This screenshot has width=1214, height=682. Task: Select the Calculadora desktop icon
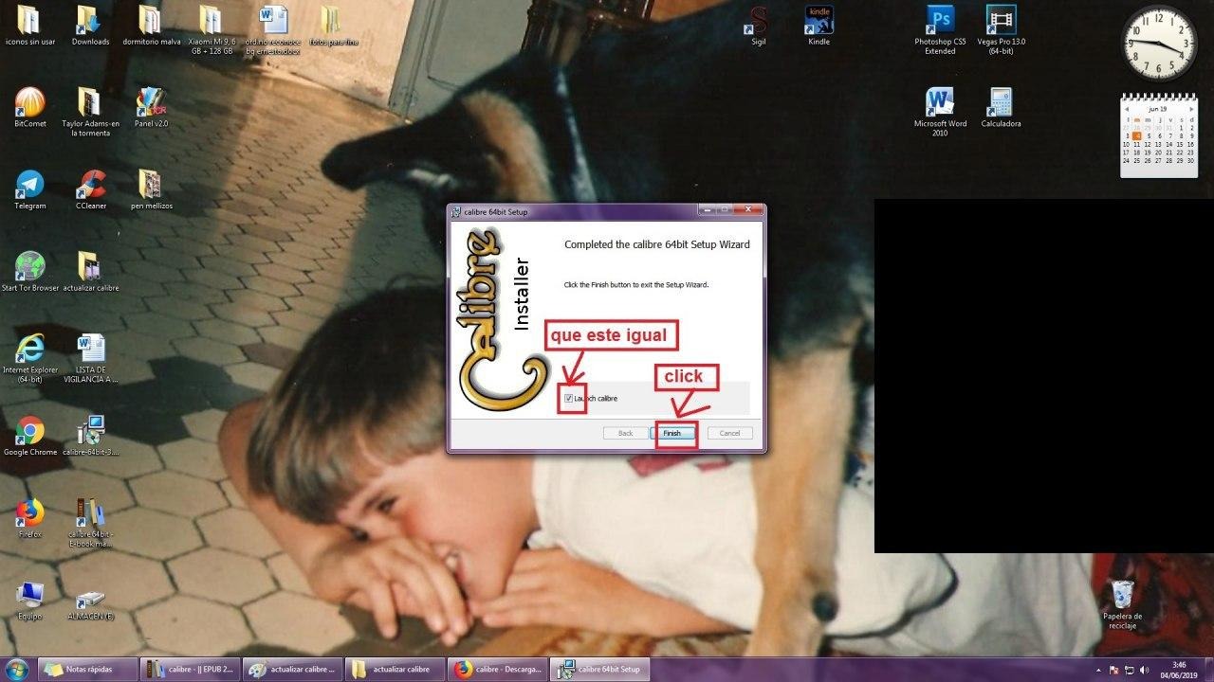[1001, 107]
